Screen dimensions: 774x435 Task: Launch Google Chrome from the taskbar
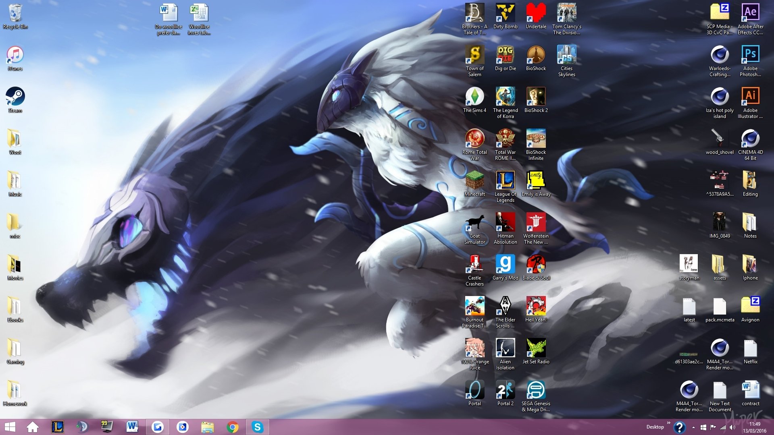pos(232,427)
